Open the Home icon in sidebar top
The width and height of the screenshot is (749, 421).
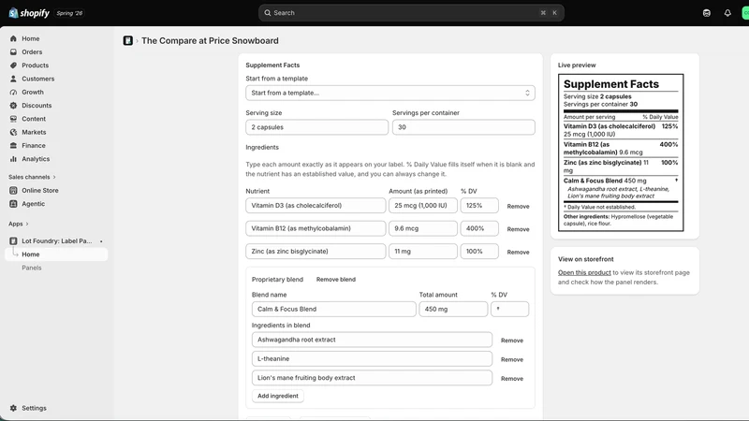tap(13, 38)
